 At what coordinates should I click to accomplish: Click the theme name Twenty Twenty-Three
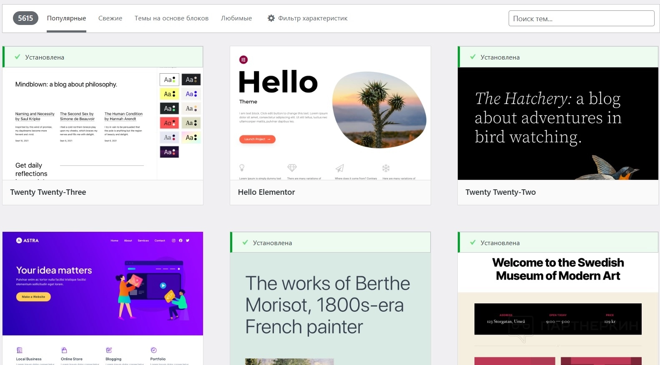click(48, 192)
